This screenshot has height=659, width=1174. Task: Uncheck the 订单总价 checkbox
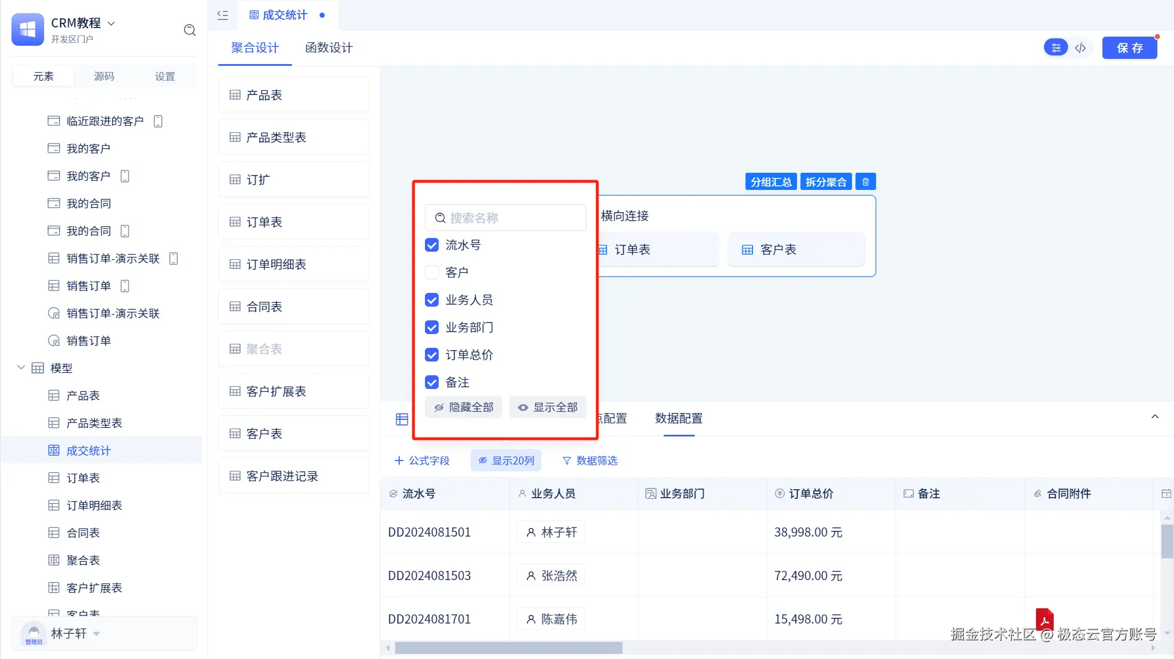(432, 355)
